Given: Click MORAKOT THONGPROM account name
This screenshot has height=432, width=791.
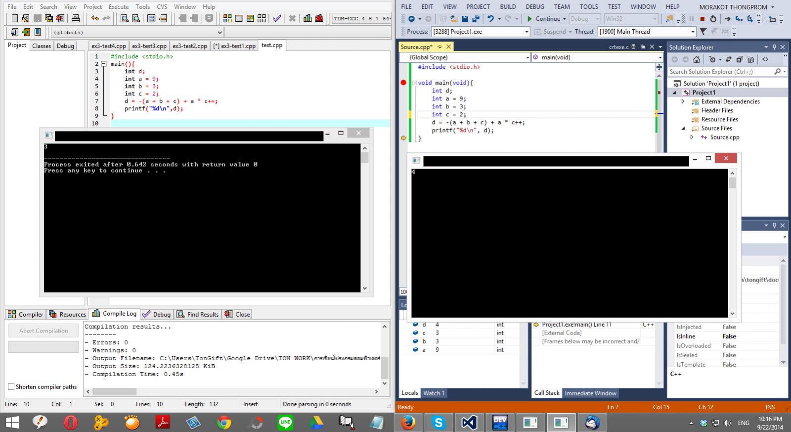Looking at the screenshot, I should [733, 7].
